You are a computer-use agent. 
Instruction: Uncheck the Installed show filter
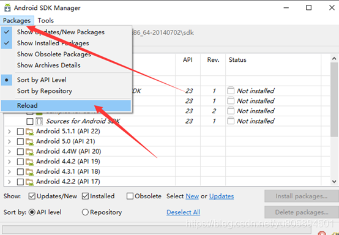(x=85, y=196)
